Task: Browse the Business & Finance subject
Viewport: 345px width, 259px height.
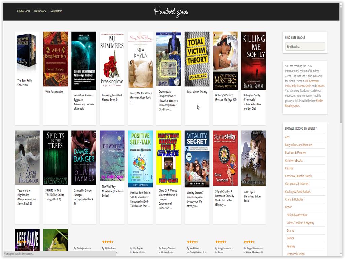Action: [295, 153]
